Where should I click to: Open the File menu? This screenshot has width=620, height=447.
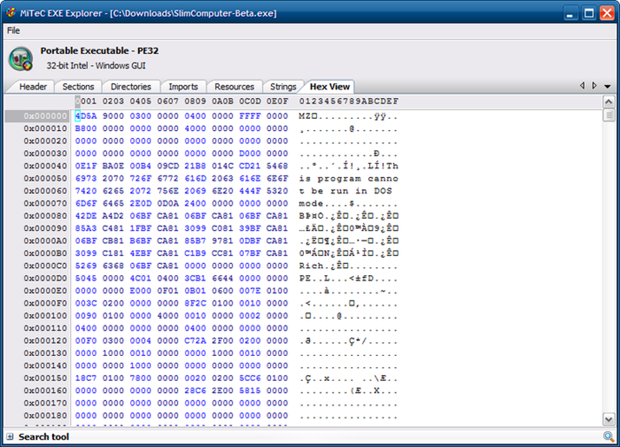(x=13, y=30)
